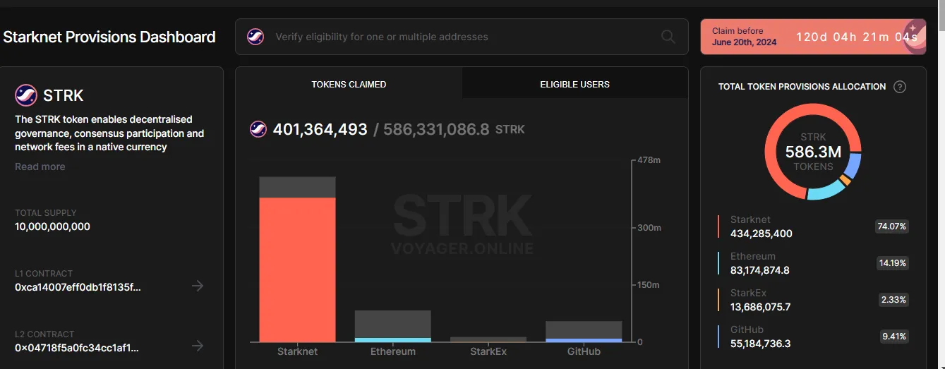Viewport: 945px width, 369px height.
Task: Switch to the Eligible Users tab
Action: [575, 84]
